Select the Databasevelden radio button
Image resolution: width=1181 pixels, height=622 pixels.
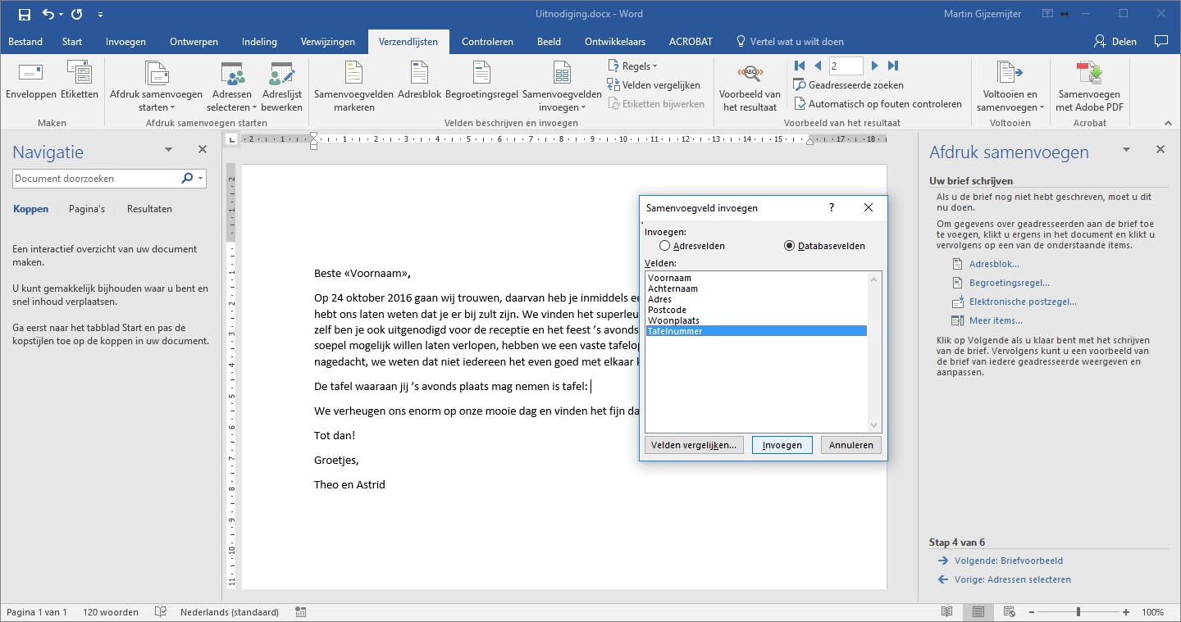click(x=790, y=246)
